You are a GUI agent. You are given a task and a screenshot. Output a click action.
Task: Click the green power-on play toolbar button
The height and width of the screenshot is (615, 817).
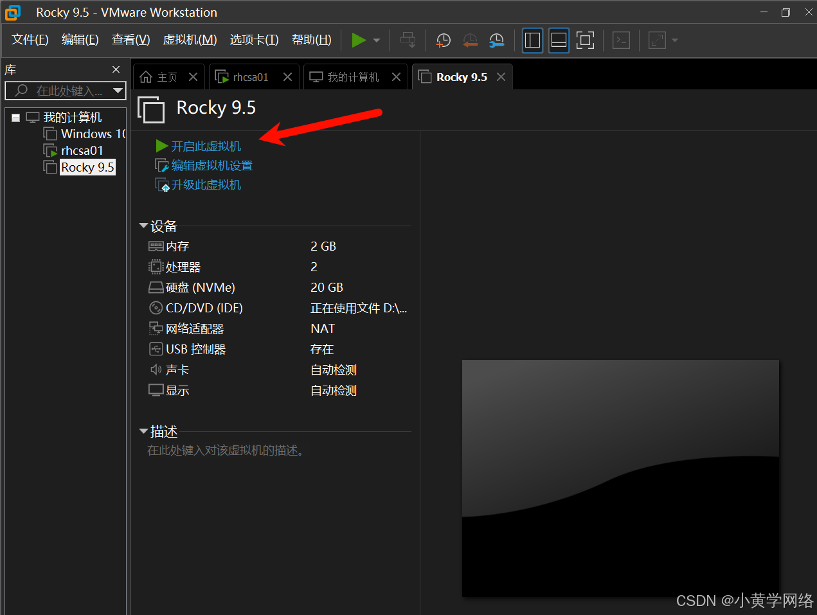coord(359,40)
